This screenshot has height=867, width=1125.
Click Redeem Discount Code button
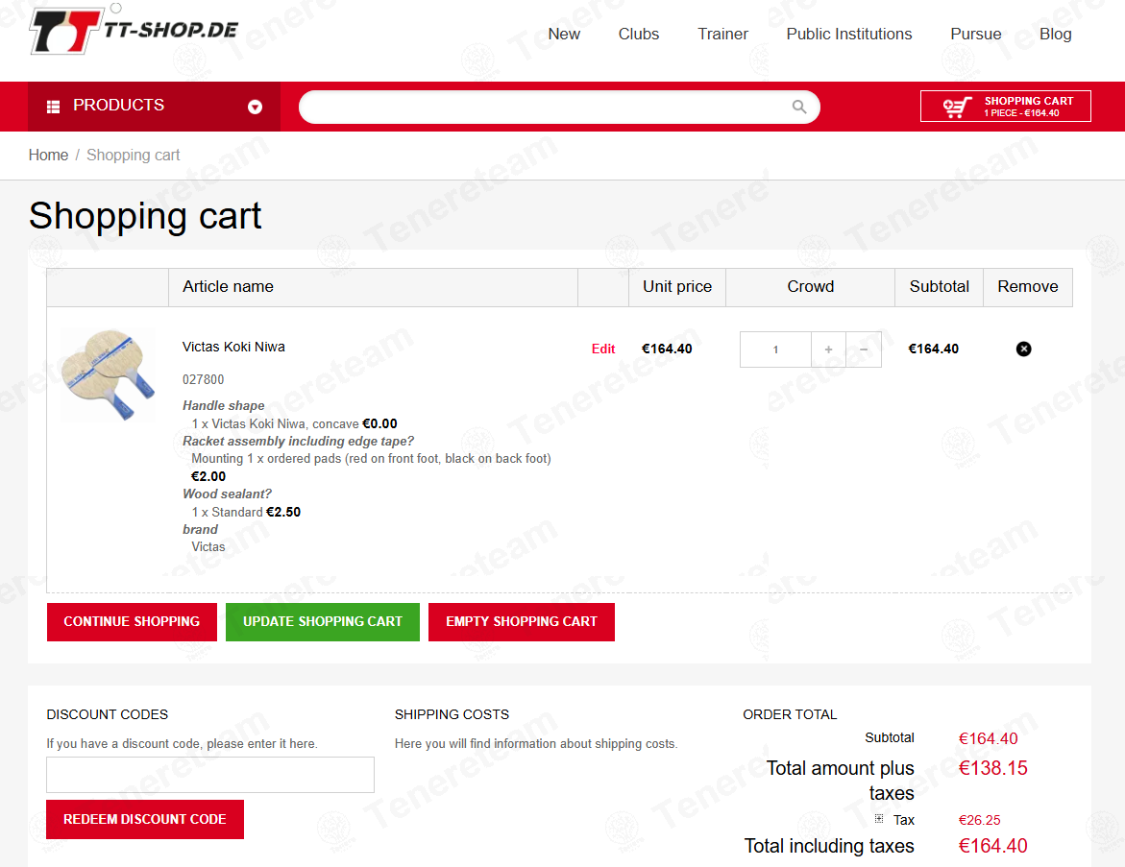pos(145,819)
